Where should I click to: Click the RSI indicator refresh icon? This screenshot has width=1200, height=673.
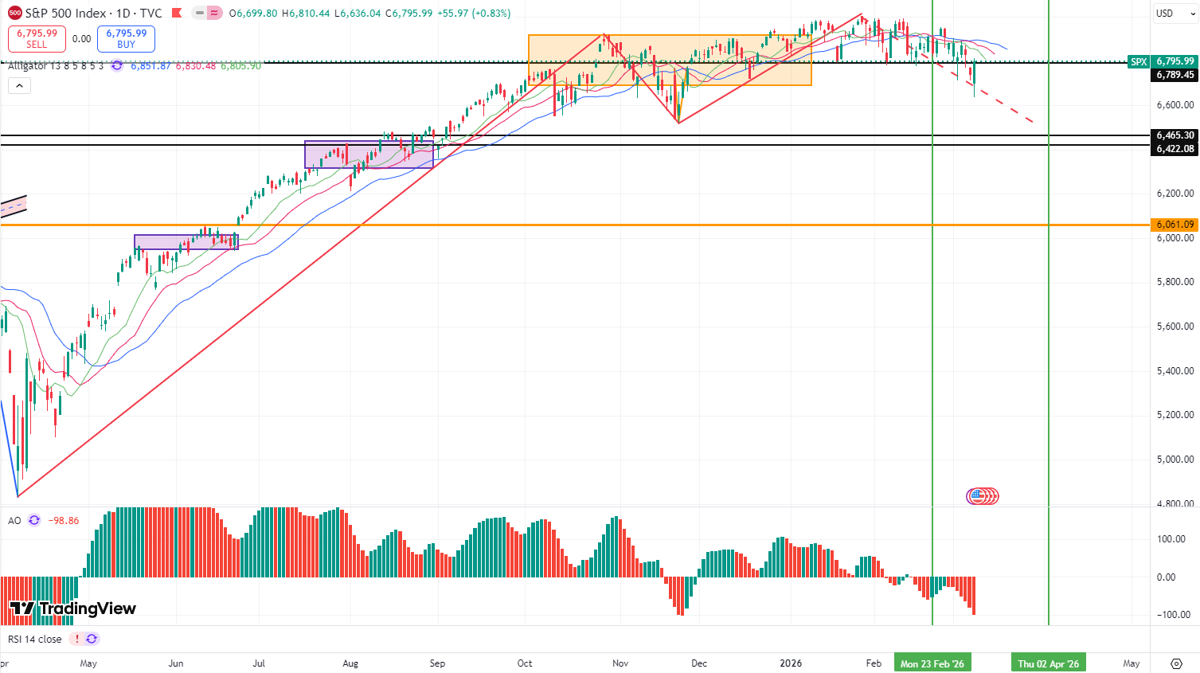coord(92,639)
